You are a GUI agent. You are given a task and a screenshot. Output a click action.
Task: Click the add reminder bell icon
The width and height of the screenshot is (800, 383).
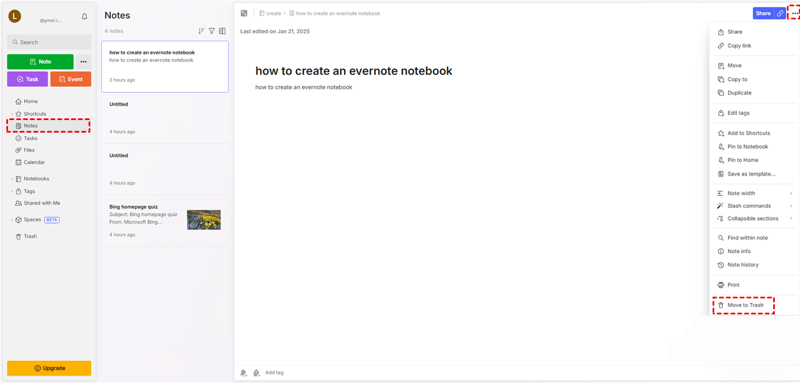[244, 373]
